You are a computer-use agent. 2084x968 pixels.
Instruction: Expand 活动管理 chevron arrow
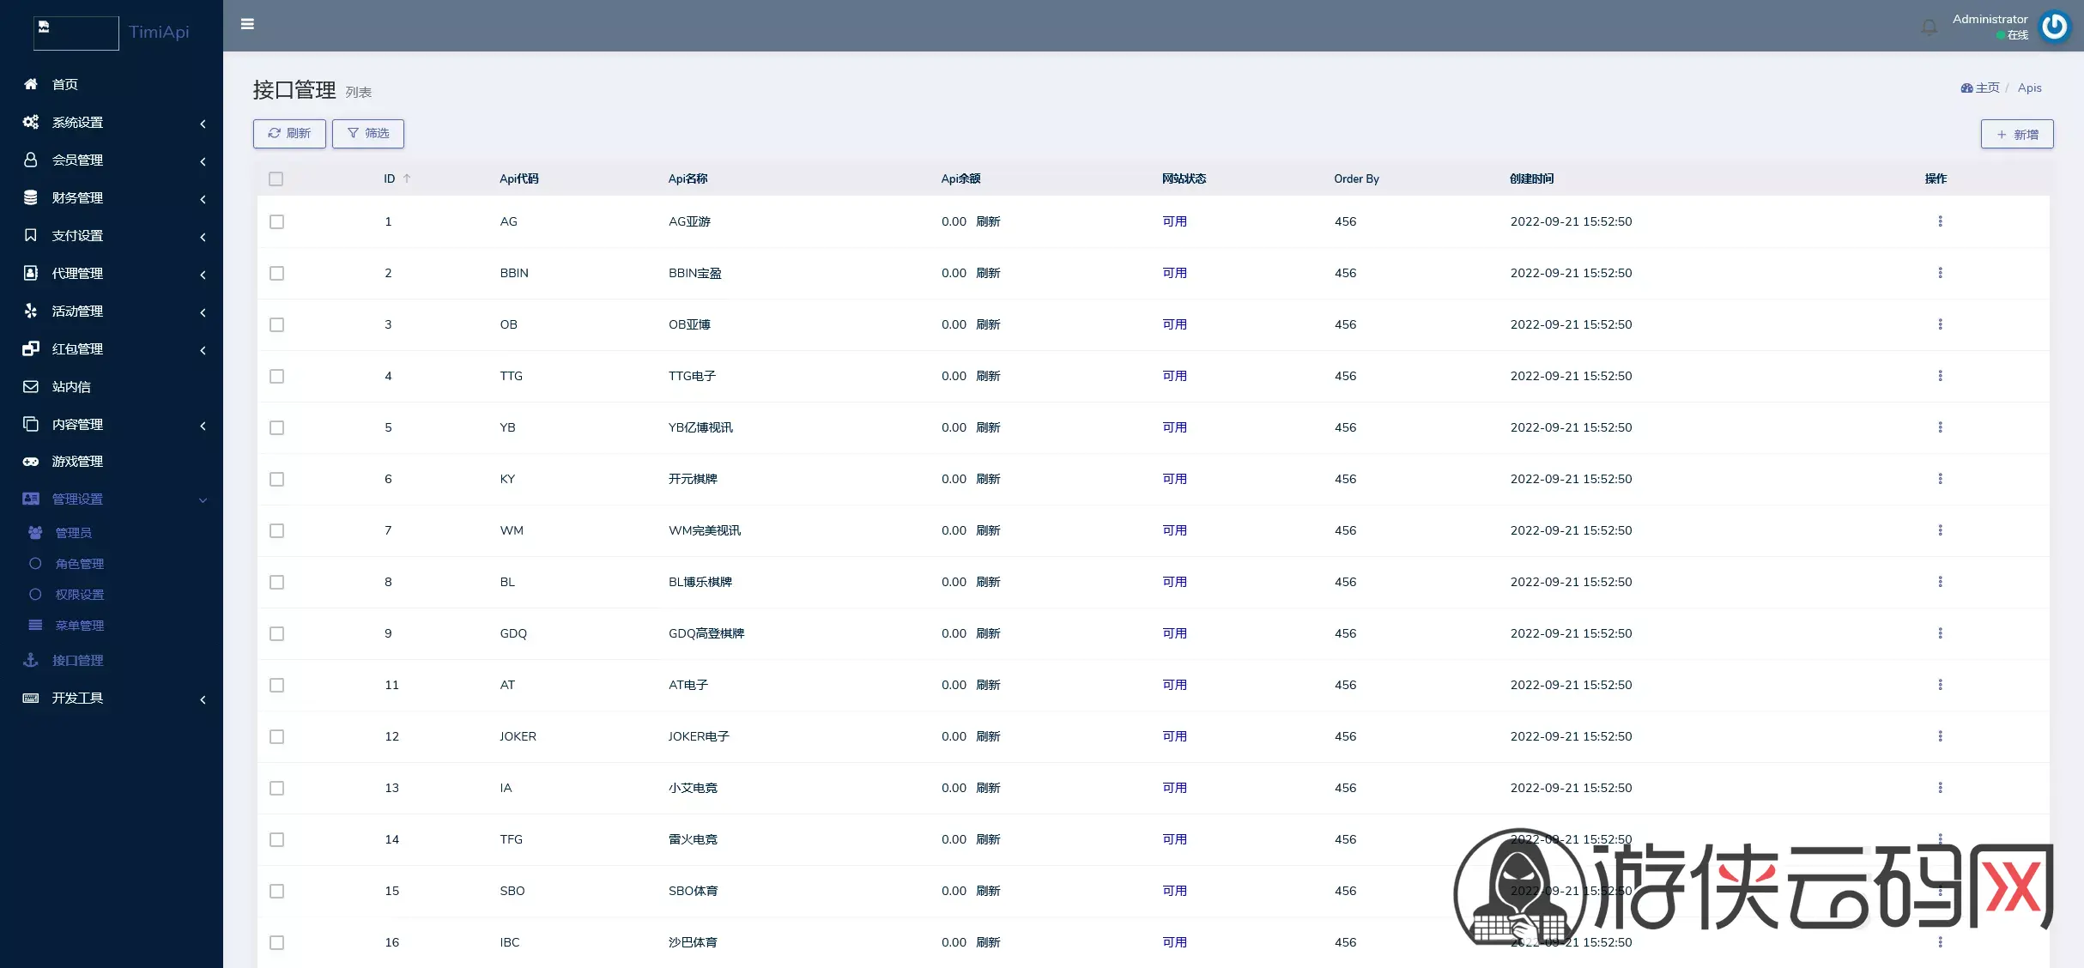[x=203, y=312]
